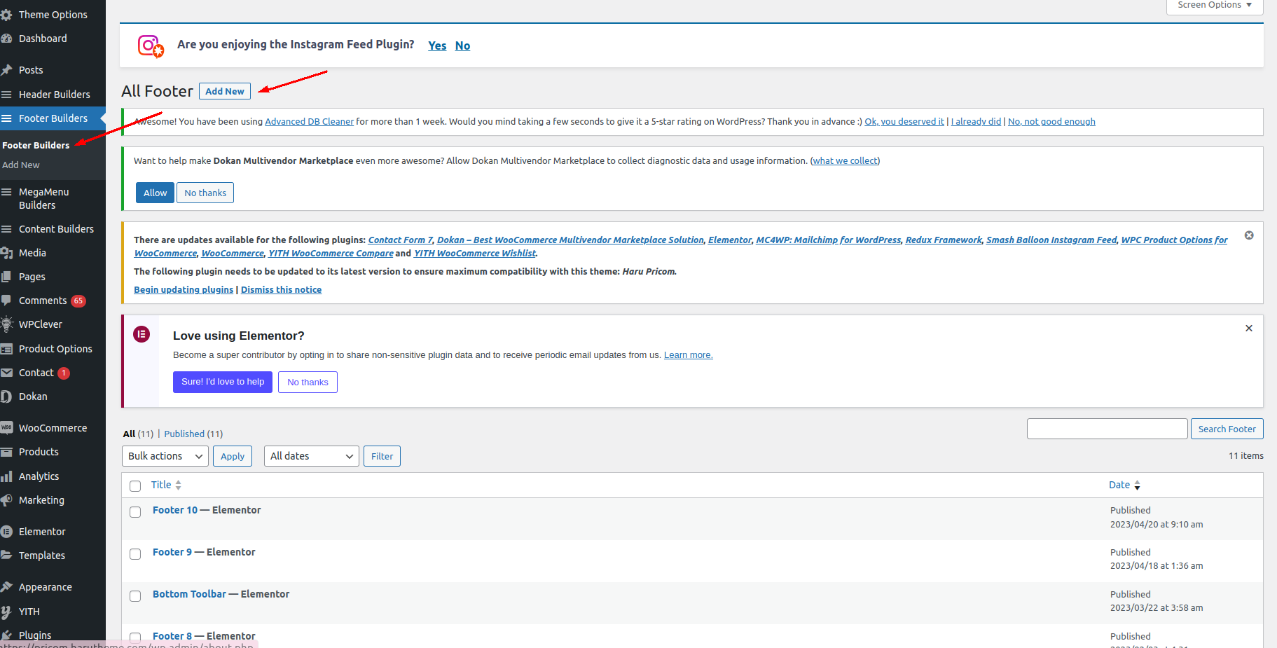Select the Footer 9 row checkbox
Viewport: 1277px width, 648px height.
[x=135, y=554]
